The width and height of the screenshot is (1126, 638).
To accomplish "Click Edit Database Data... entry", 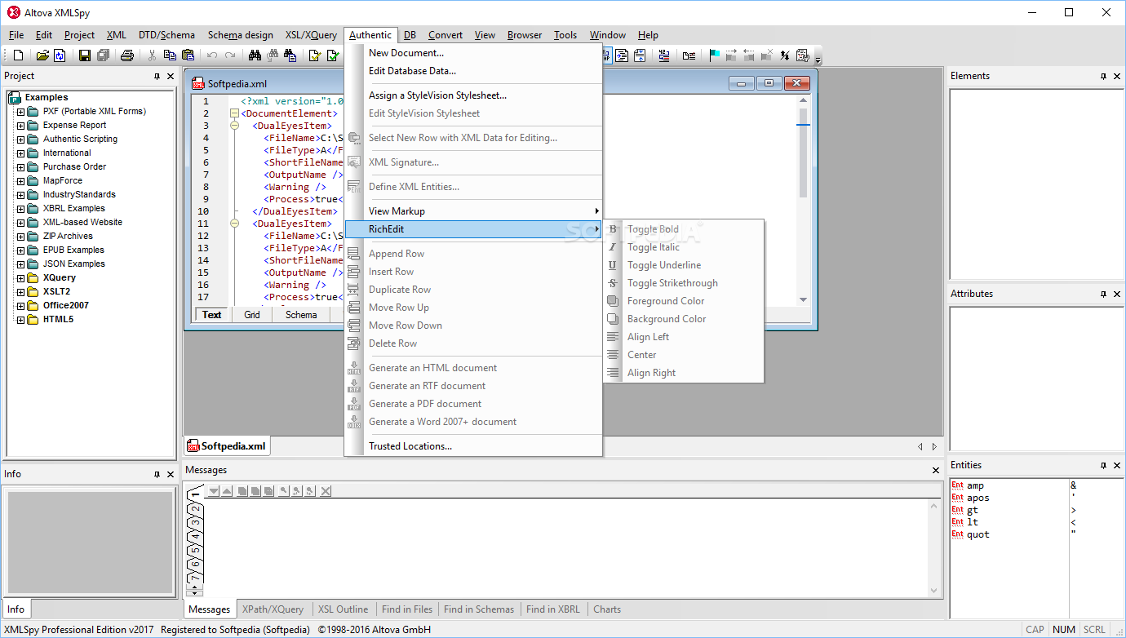I will coord(473,71).
